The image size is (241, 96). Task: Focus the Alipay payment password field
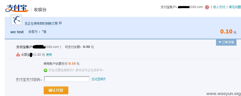tap(67, 79)
